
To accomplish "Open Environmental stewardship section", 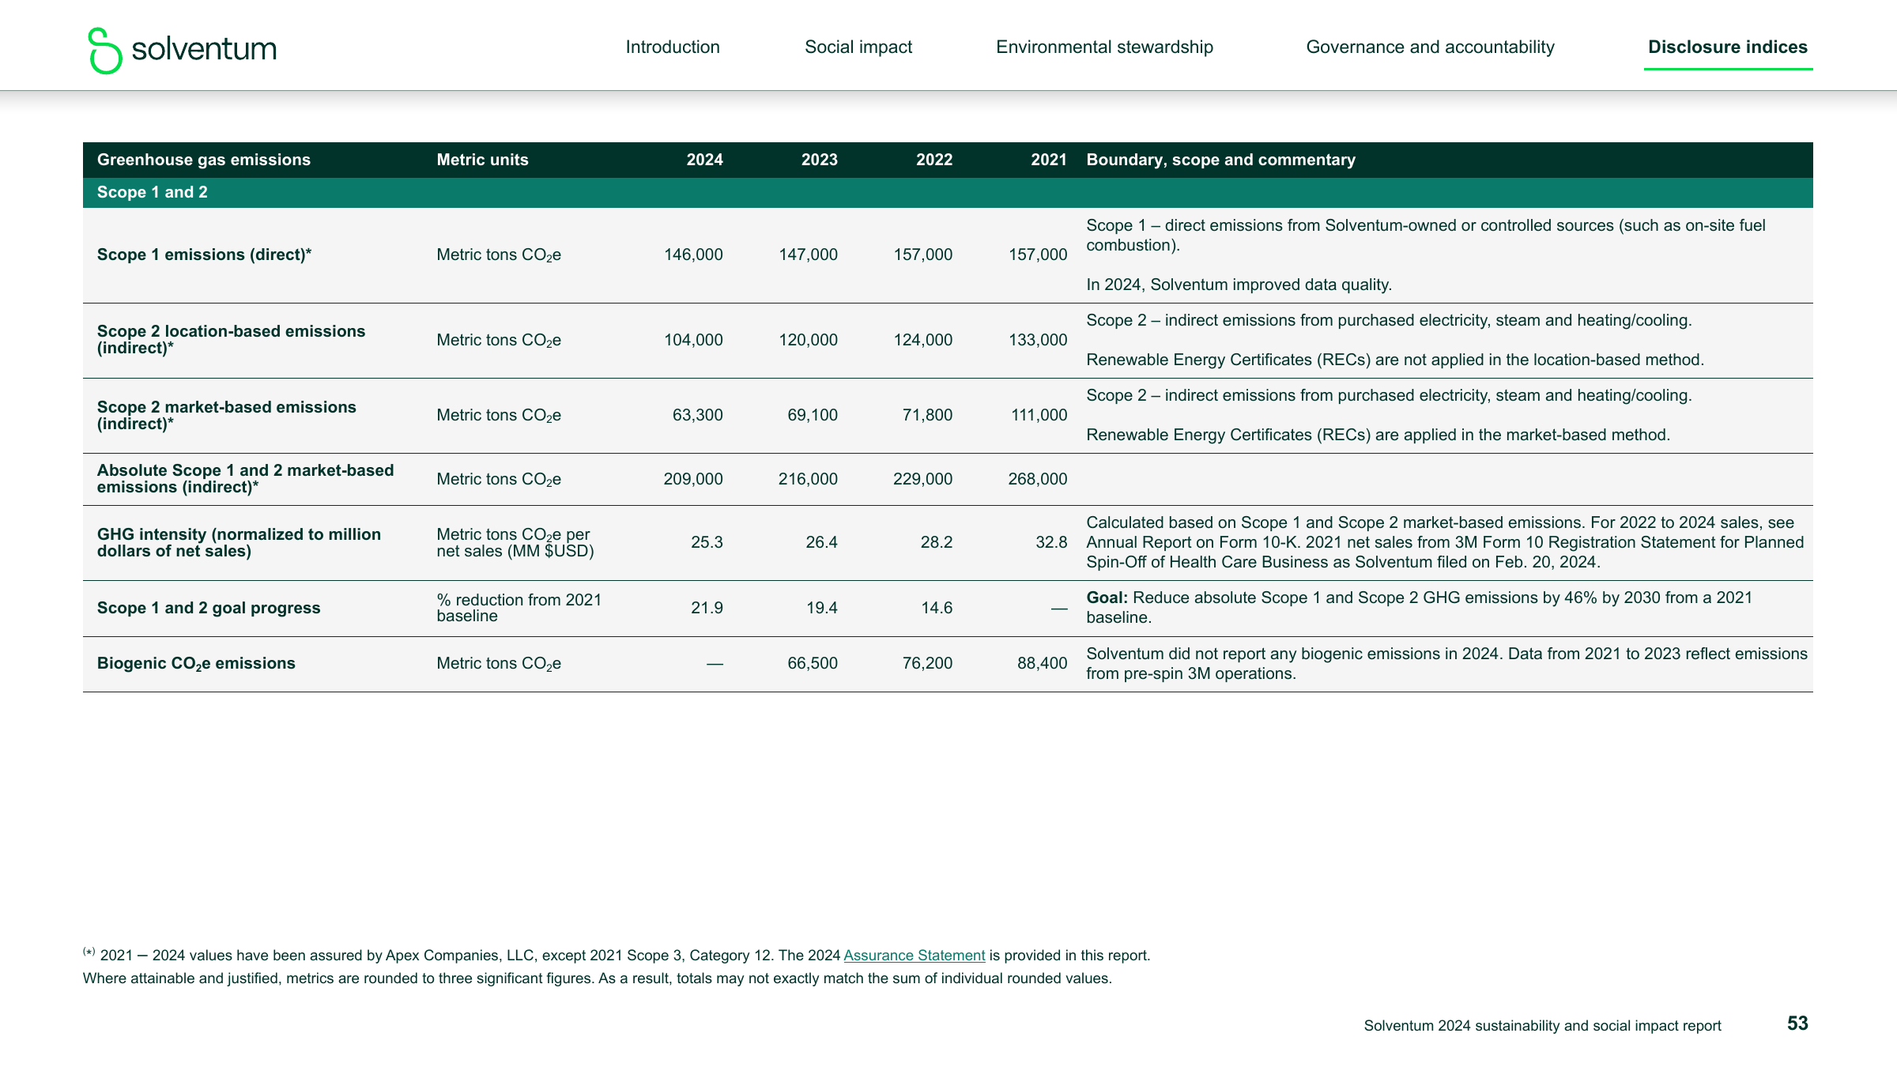I will pyautogui.click(x=1104, y=47).
